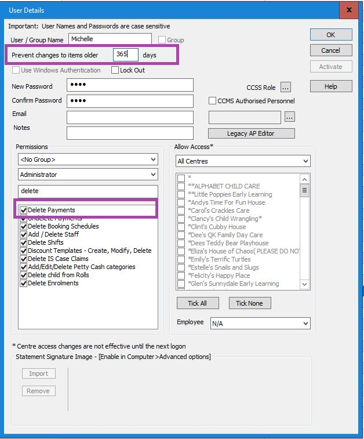Image resolution: width=364 pixels, height=439 pixels.
Task: Open Help for user details
Action: [330, 86]
